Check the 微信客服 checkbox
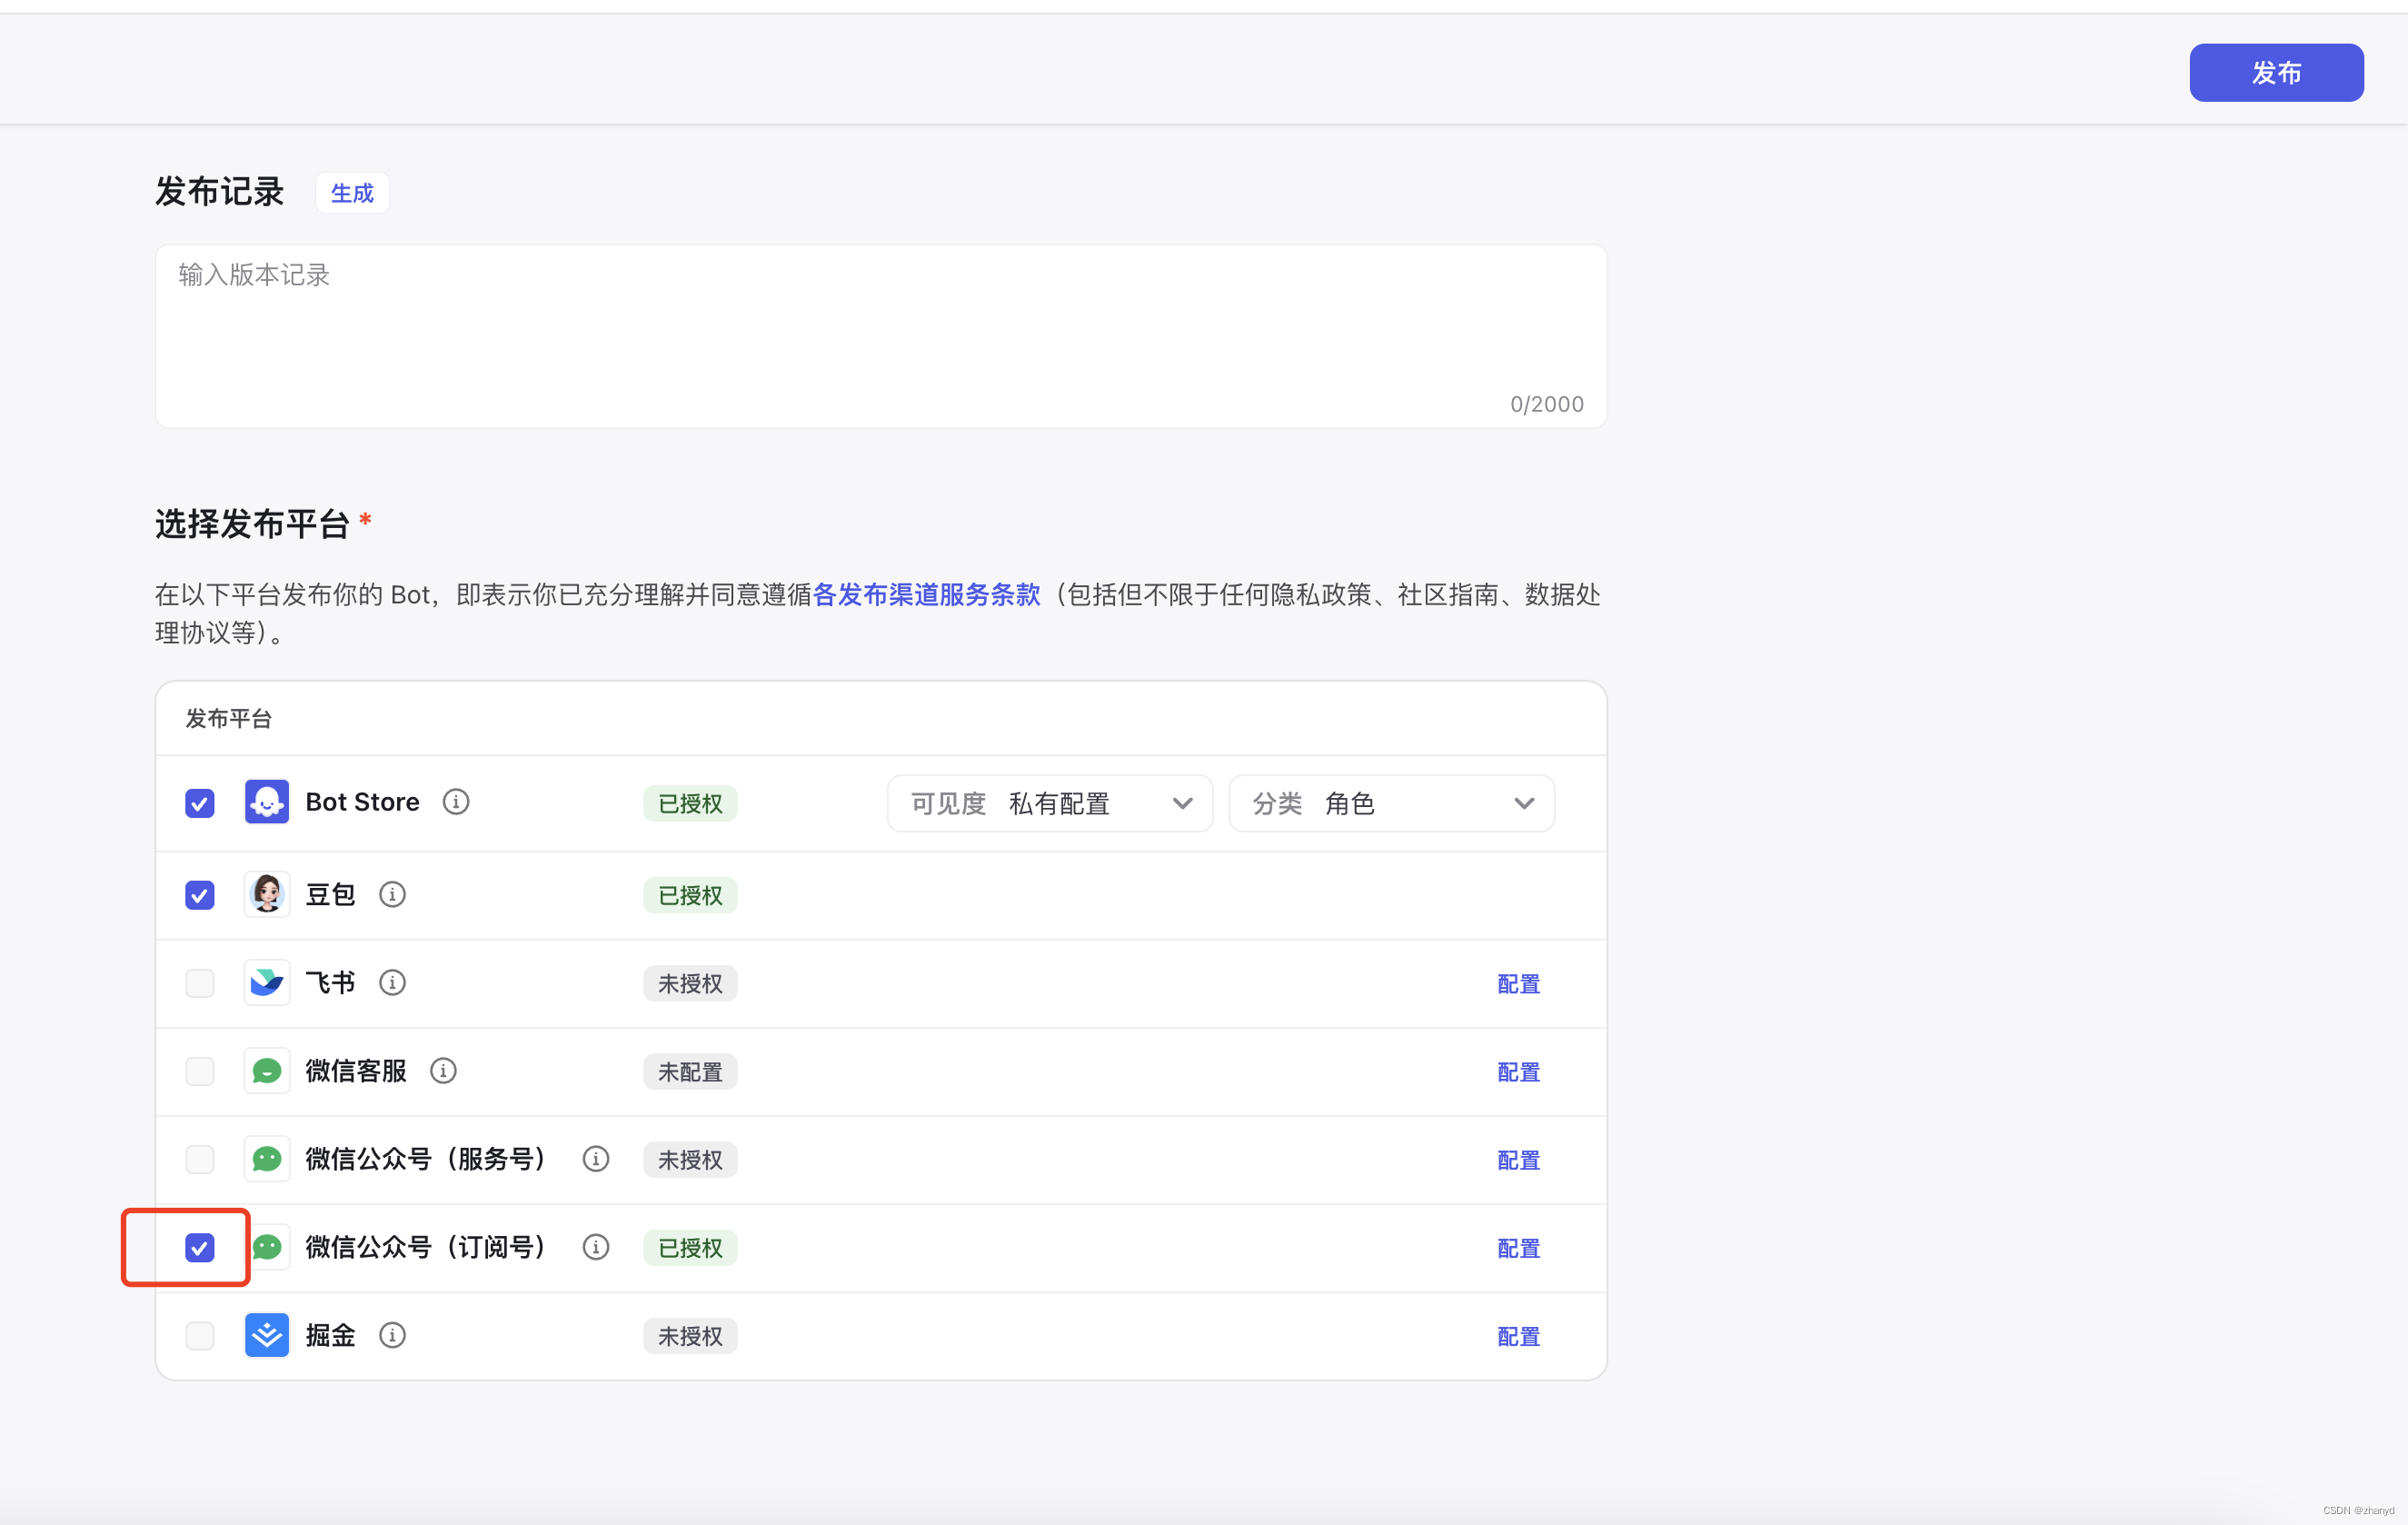 point(200,1071)
